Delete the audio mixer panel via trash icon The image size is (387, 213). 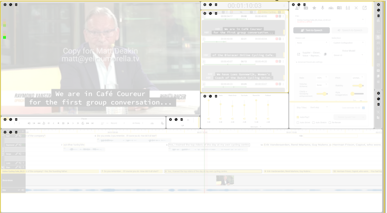point(216,96)
